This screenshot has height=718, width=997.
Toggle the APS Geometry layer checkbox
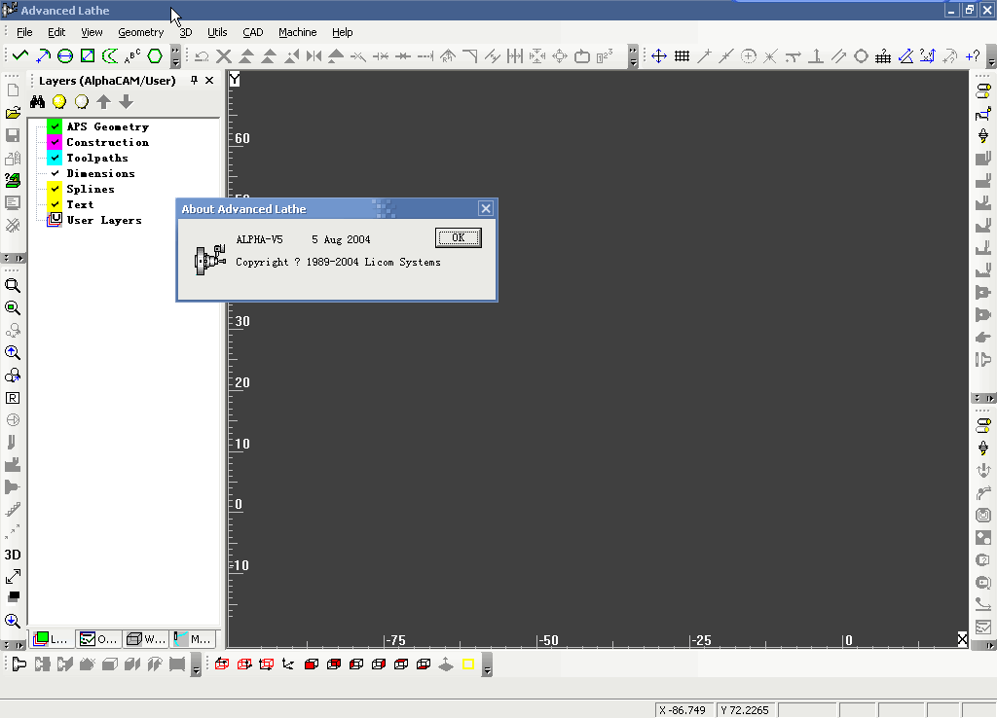pyautogui.click(x=55, y=126)
